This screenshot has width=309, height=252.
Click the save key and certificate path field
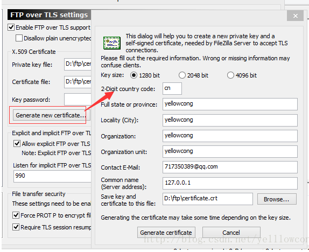(207, 199)
